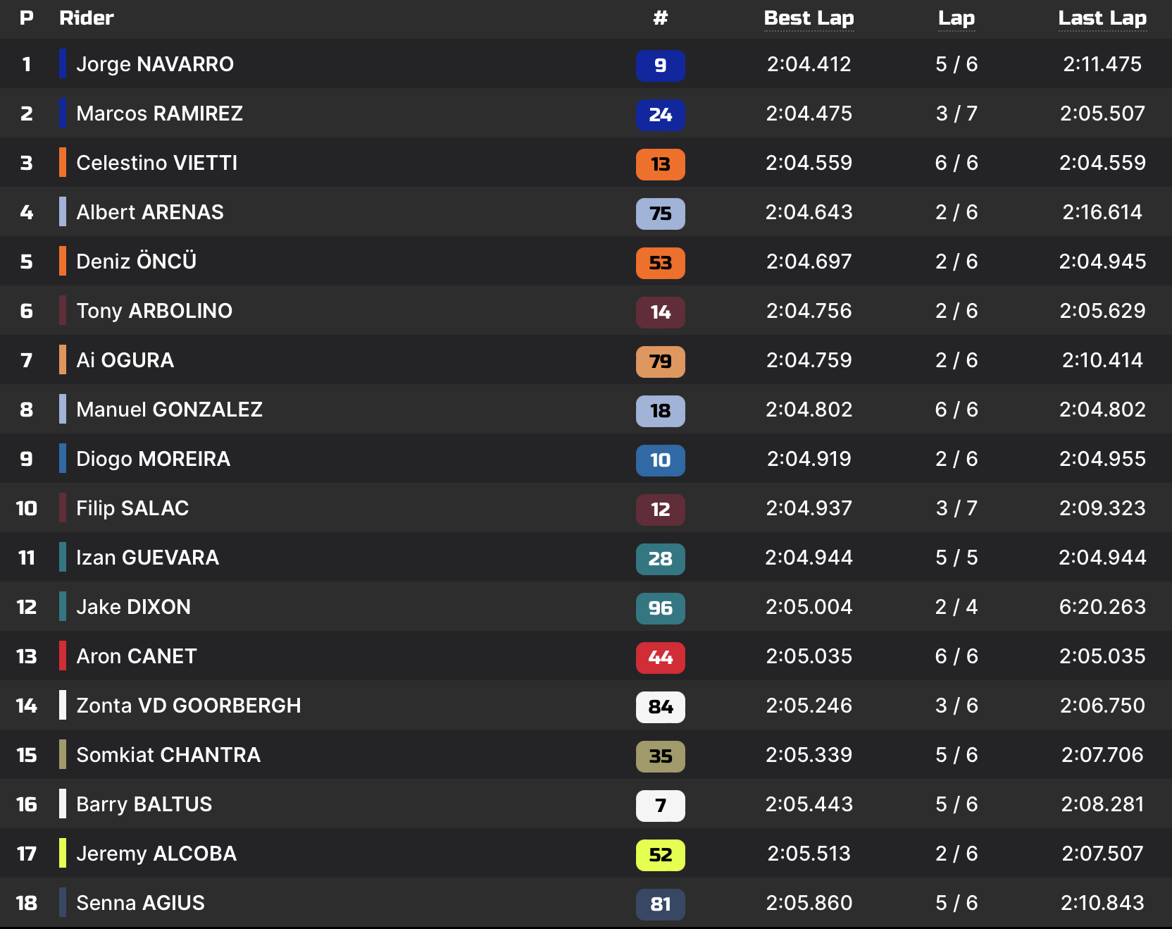Screen dimensions: 1172x929
Task: Select rider Tony ARBOLINO
Action: [x=154, y=311]
